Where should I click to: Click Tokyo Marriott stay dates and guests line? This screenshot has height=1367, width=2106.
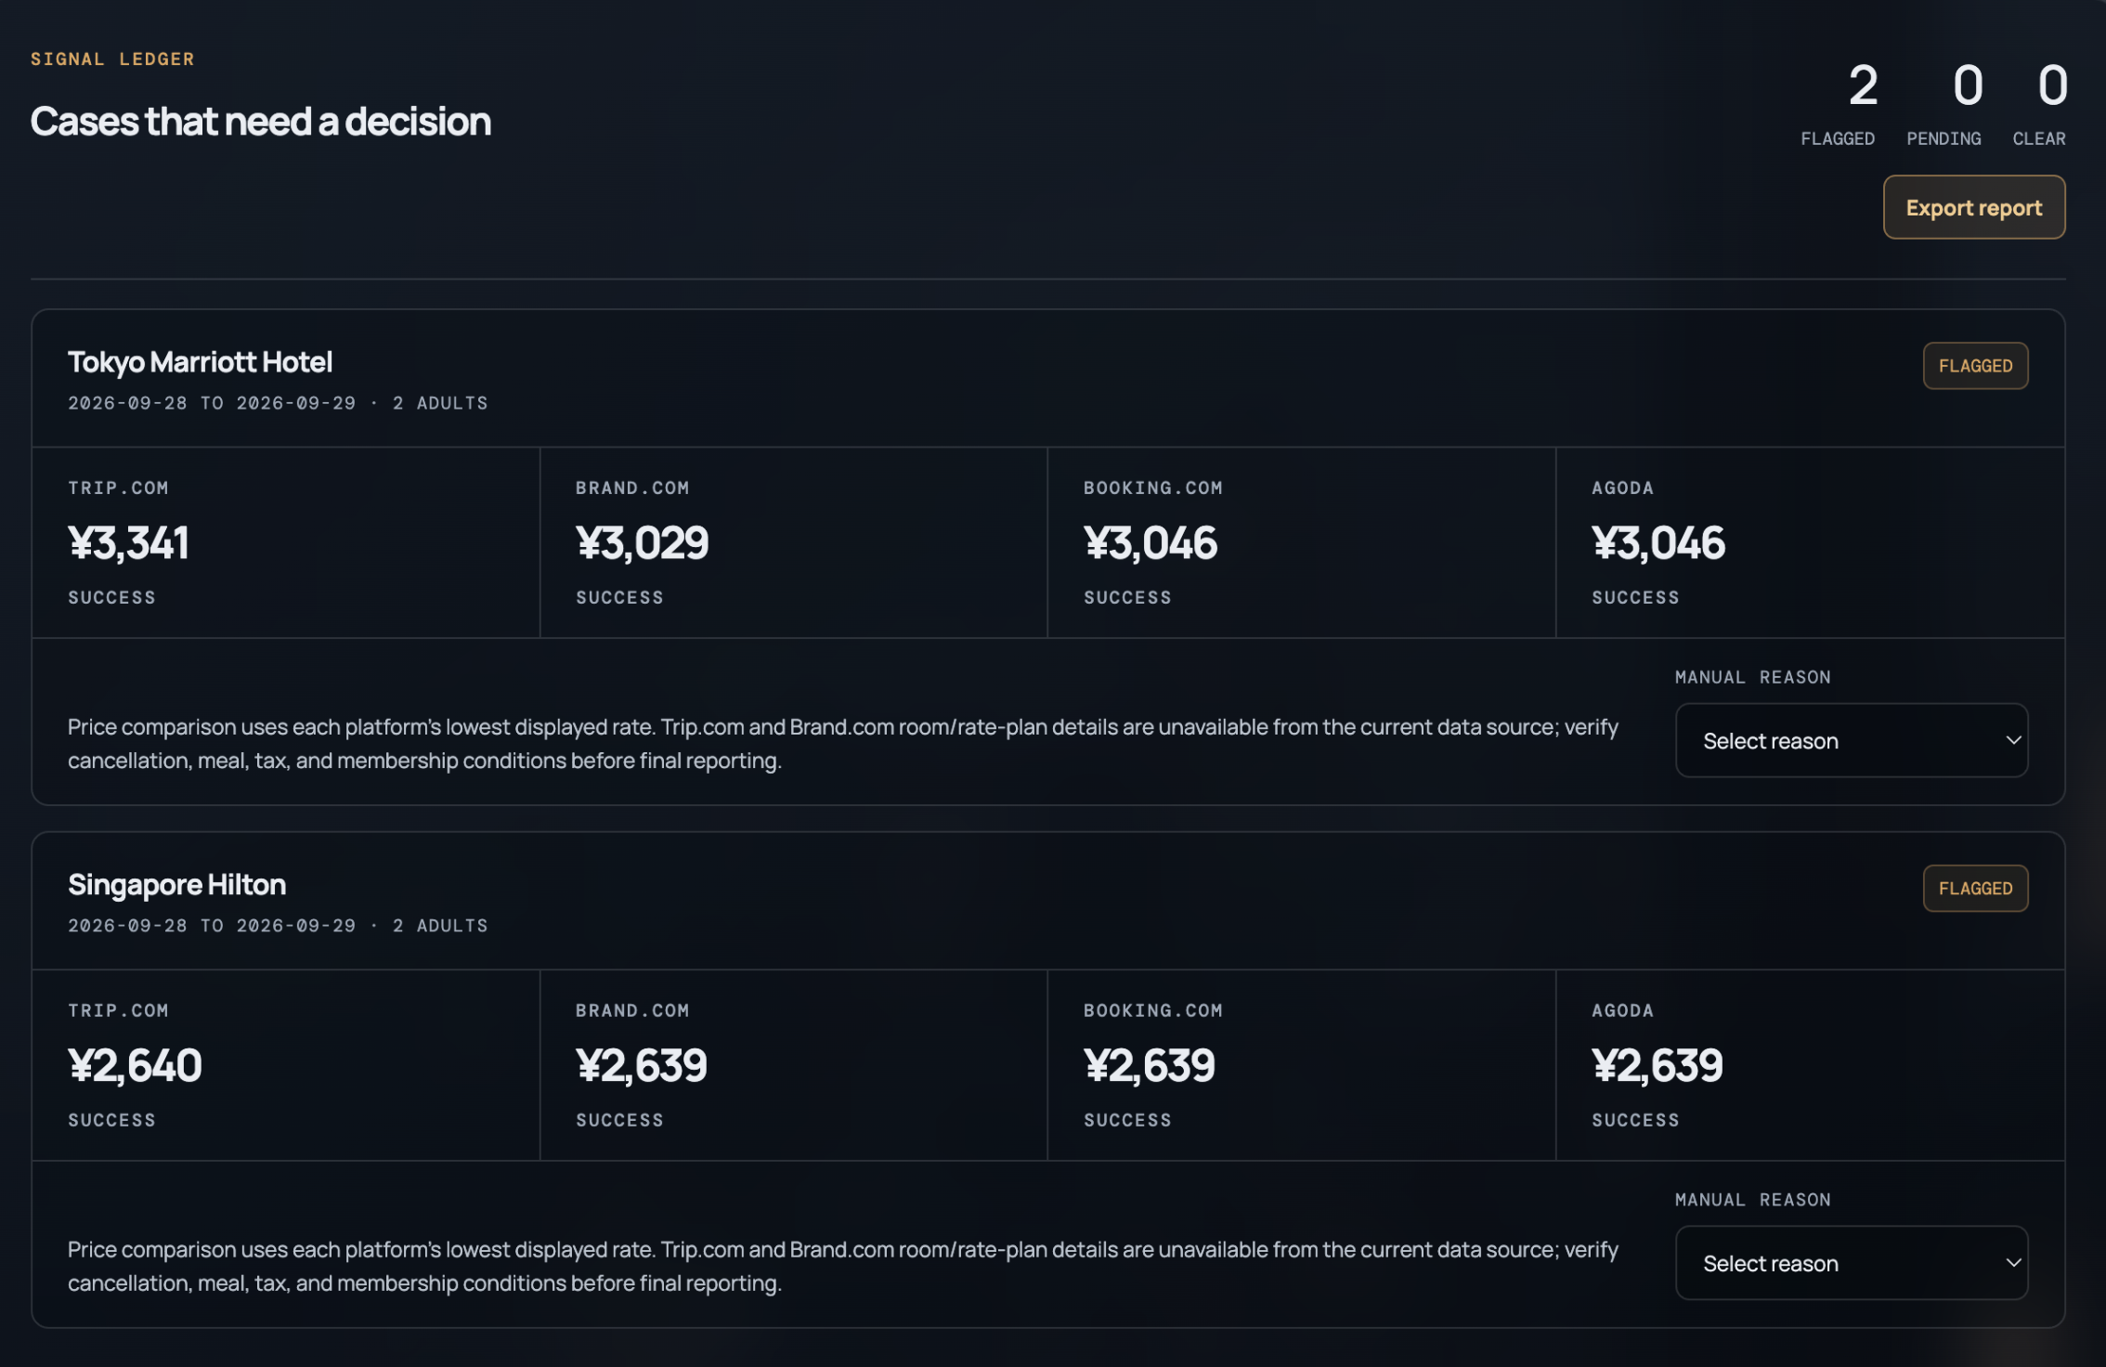coord(278,403)
